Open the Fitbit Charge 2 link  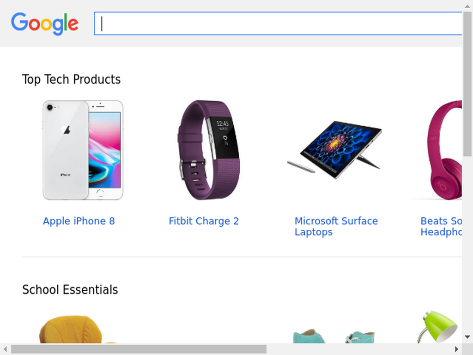point(204,221)
